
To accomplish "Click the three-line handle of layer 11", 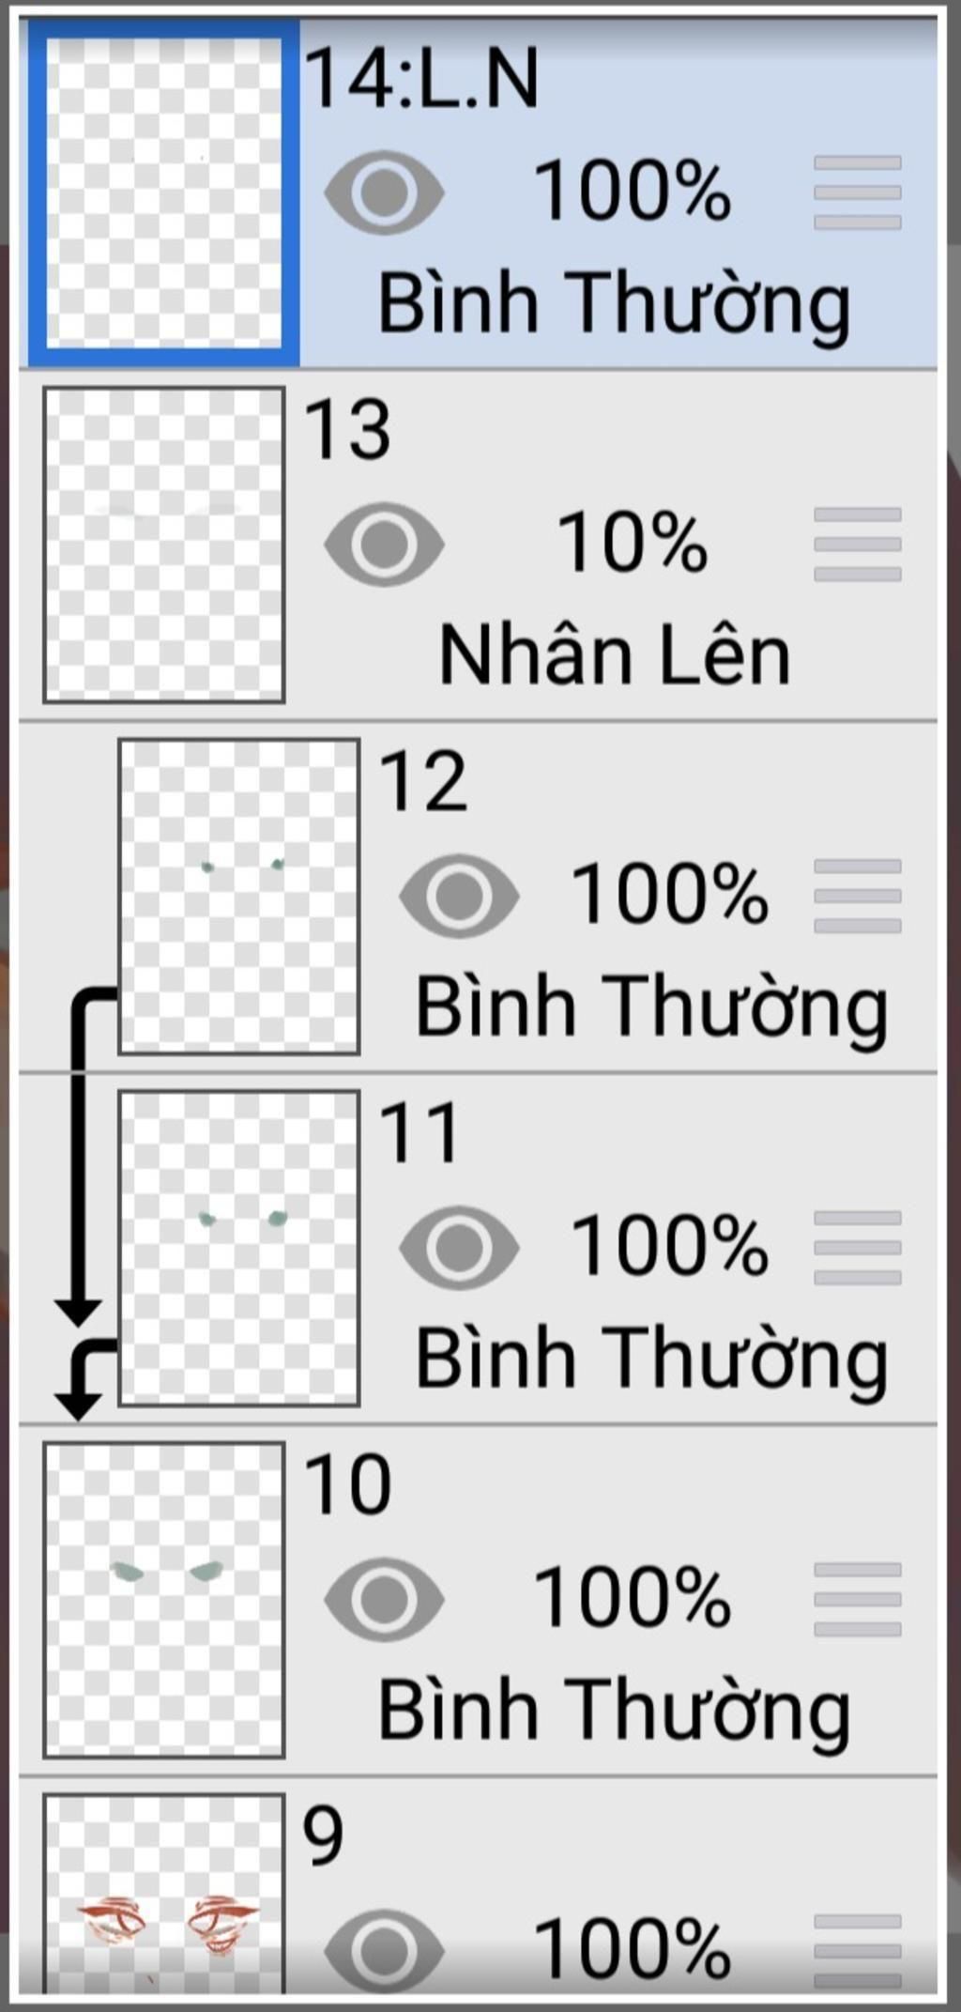I will (858, 1248).
